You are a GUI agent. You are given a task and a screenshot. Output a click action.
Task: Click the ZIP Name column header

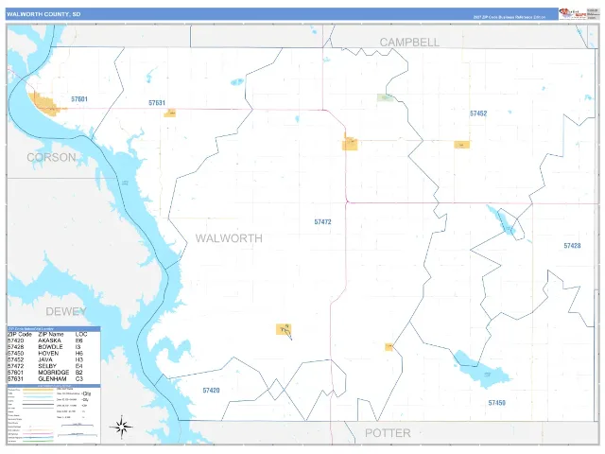click(x=51, y=334)
